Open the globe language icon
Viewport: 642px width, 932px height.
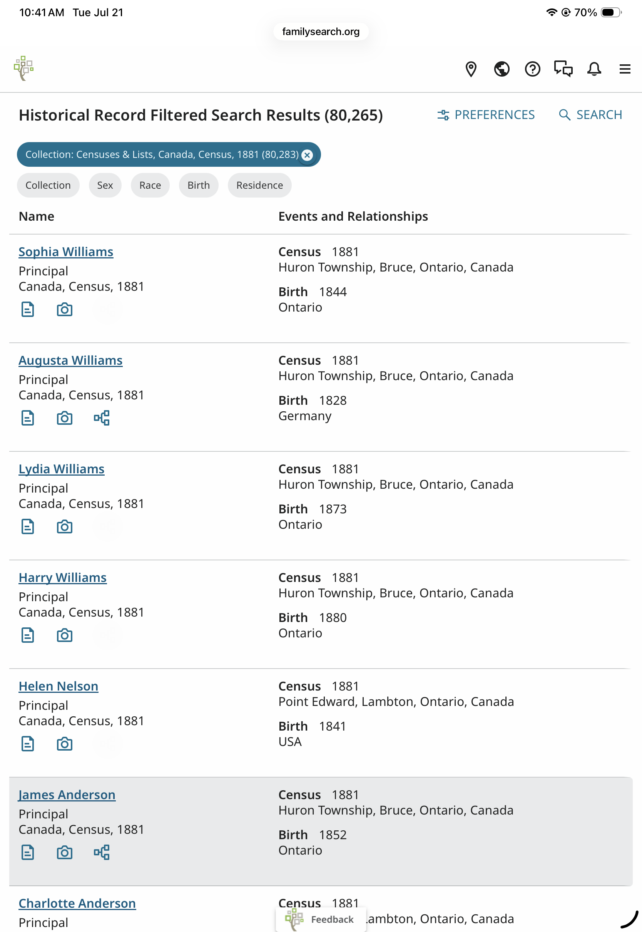(x=502, y=69)
